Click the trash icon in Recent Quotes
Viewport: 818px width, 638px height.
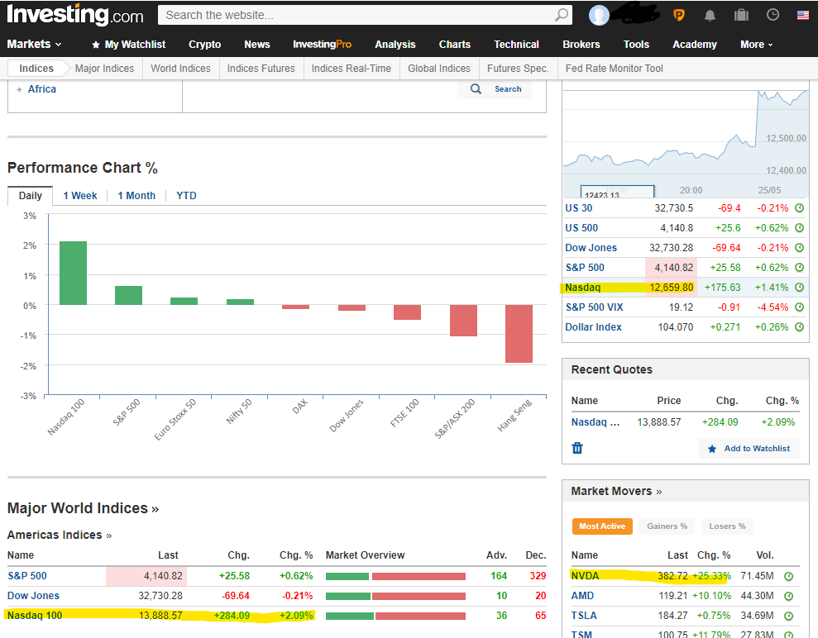coord(577,448)
